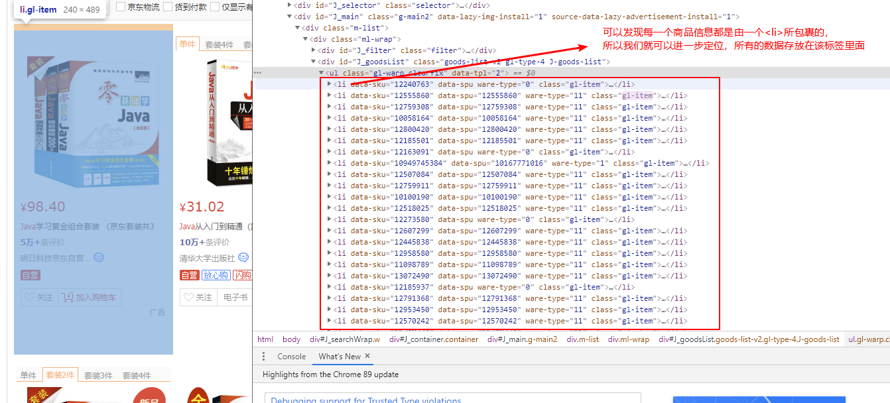
Task: Click div.m-list breadcrumb
Action: coord(582,339)
